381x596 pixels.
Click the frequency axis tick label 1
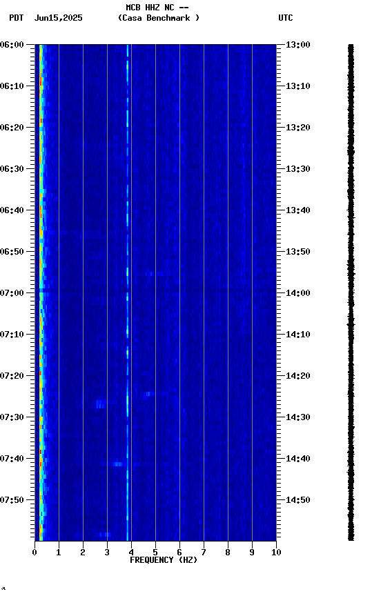pos(59,553)
